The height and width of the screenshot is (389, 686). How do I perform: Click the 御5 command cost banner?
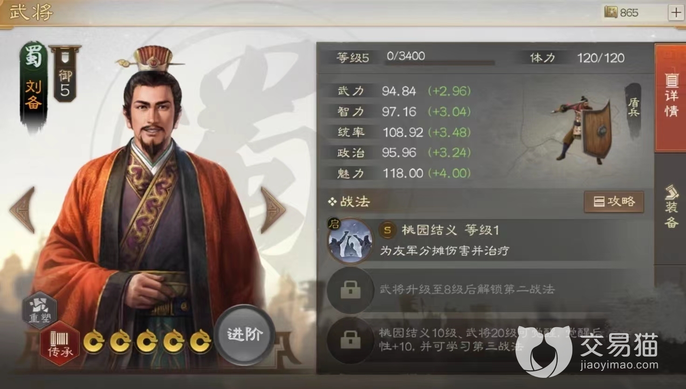point(65,74)
